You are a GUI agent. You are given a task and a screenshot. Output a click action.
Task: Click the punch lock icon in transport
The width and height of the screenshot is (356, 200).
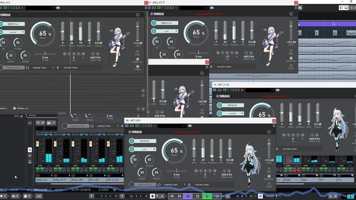pos(152,196)
